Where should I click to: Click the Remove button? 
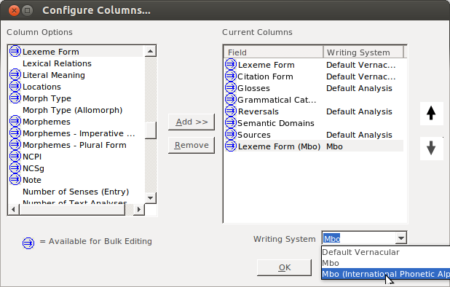tap(192, 145)
